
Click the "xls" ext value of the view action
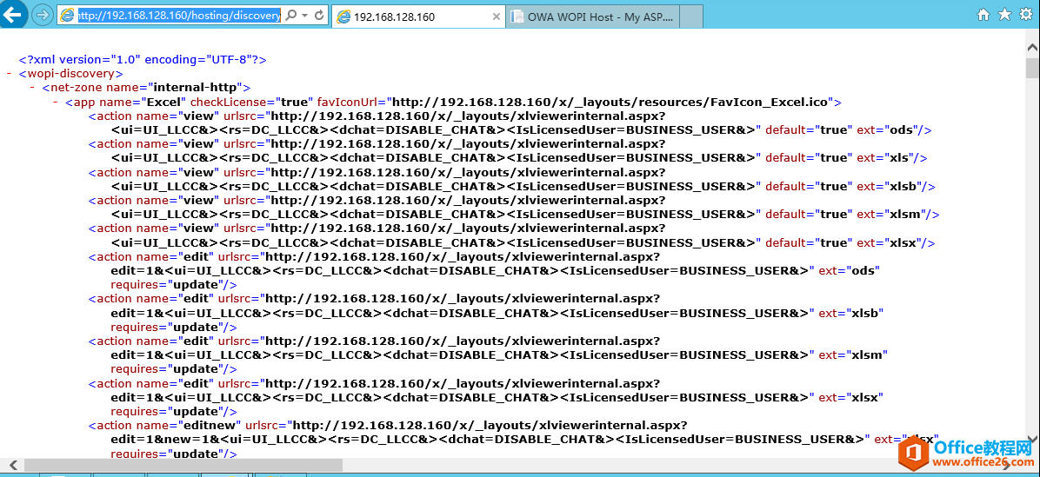[901, 157]
